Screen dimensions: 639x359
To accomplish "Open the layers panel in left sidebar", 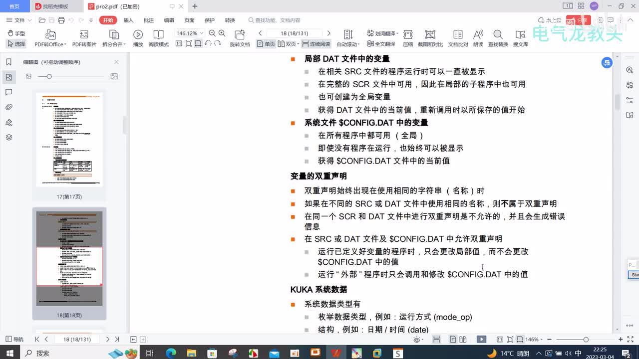I will [x=8, y=137].
